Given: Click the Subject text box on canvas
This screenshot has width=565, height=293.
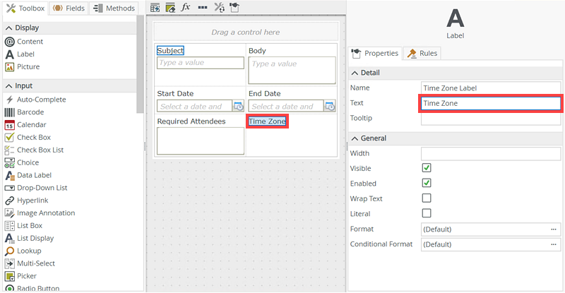Looking at the screenshot, I should click(201, 63).
